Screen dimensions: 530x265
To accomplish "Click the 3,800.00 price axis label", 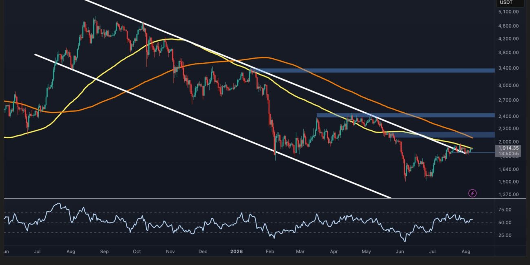I will [x=508, y=53].
